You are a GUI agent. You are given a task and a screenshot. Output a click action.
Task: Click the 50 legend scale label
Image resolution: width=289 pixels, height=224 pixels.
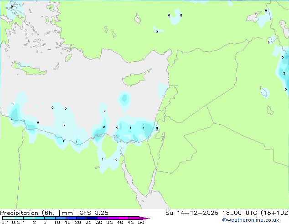coord(141,222)
